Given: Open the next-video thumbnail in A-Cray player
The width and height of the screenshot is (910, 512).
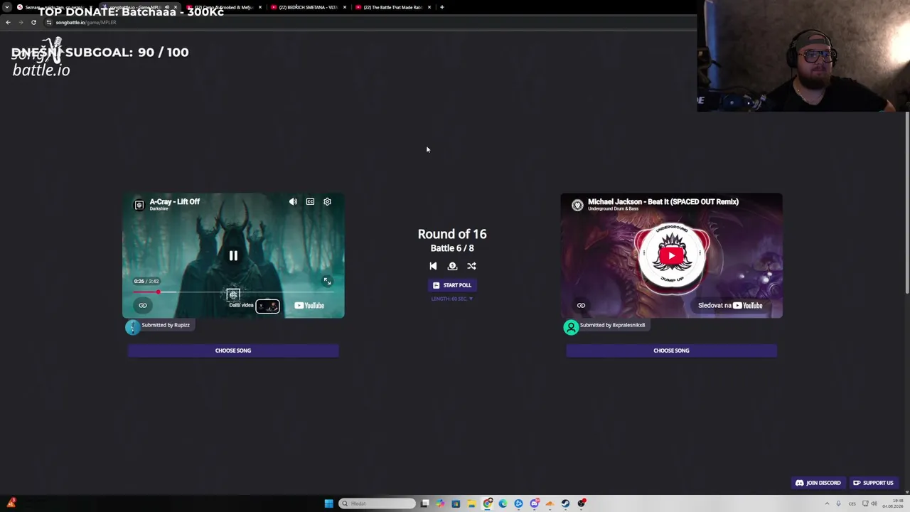Looking at the screenshot, I should (x=268, y=306).
